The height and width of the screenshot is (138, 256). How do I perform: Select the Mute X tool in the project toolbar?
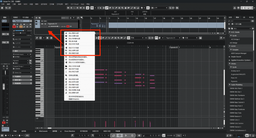pos(119,8)
